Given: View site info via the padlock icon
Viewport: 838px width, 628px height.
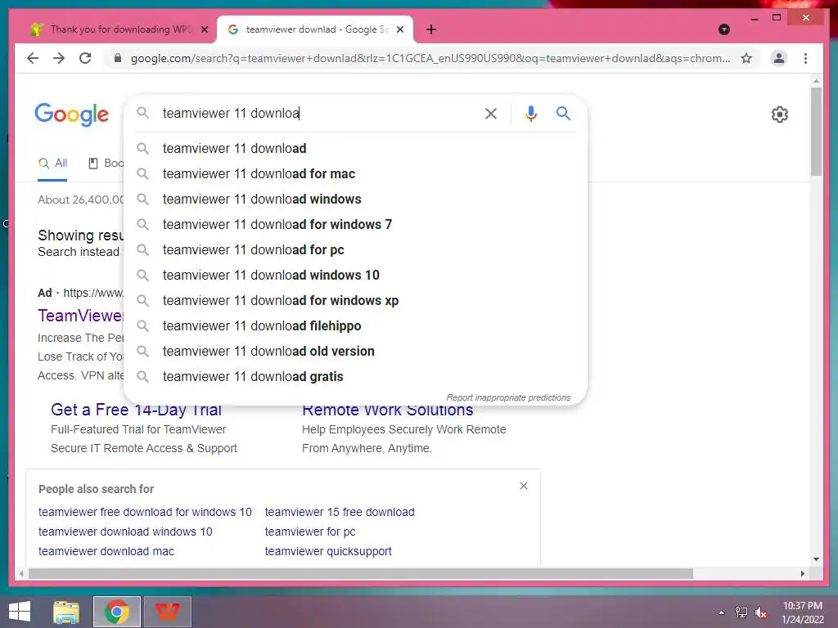Looking at the screenshot, I should coord(118,58).
